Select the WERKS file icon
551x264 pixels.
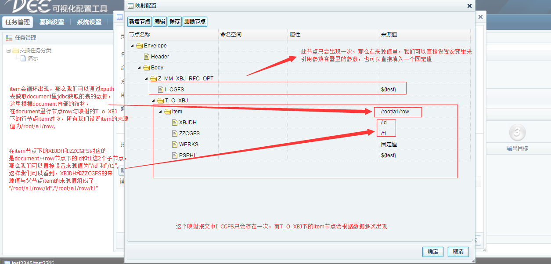point(175,145)
